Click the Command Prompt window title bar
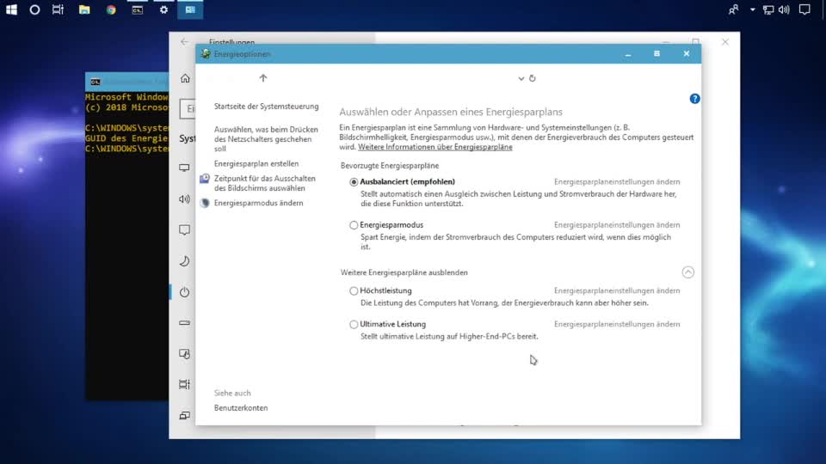 127,82
